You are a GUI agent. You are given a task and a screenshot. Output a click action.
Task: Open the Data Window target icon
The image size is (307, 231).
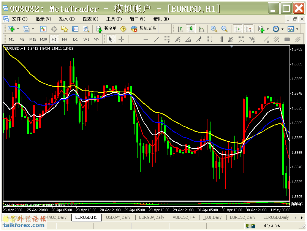click(x=54, y=29)
